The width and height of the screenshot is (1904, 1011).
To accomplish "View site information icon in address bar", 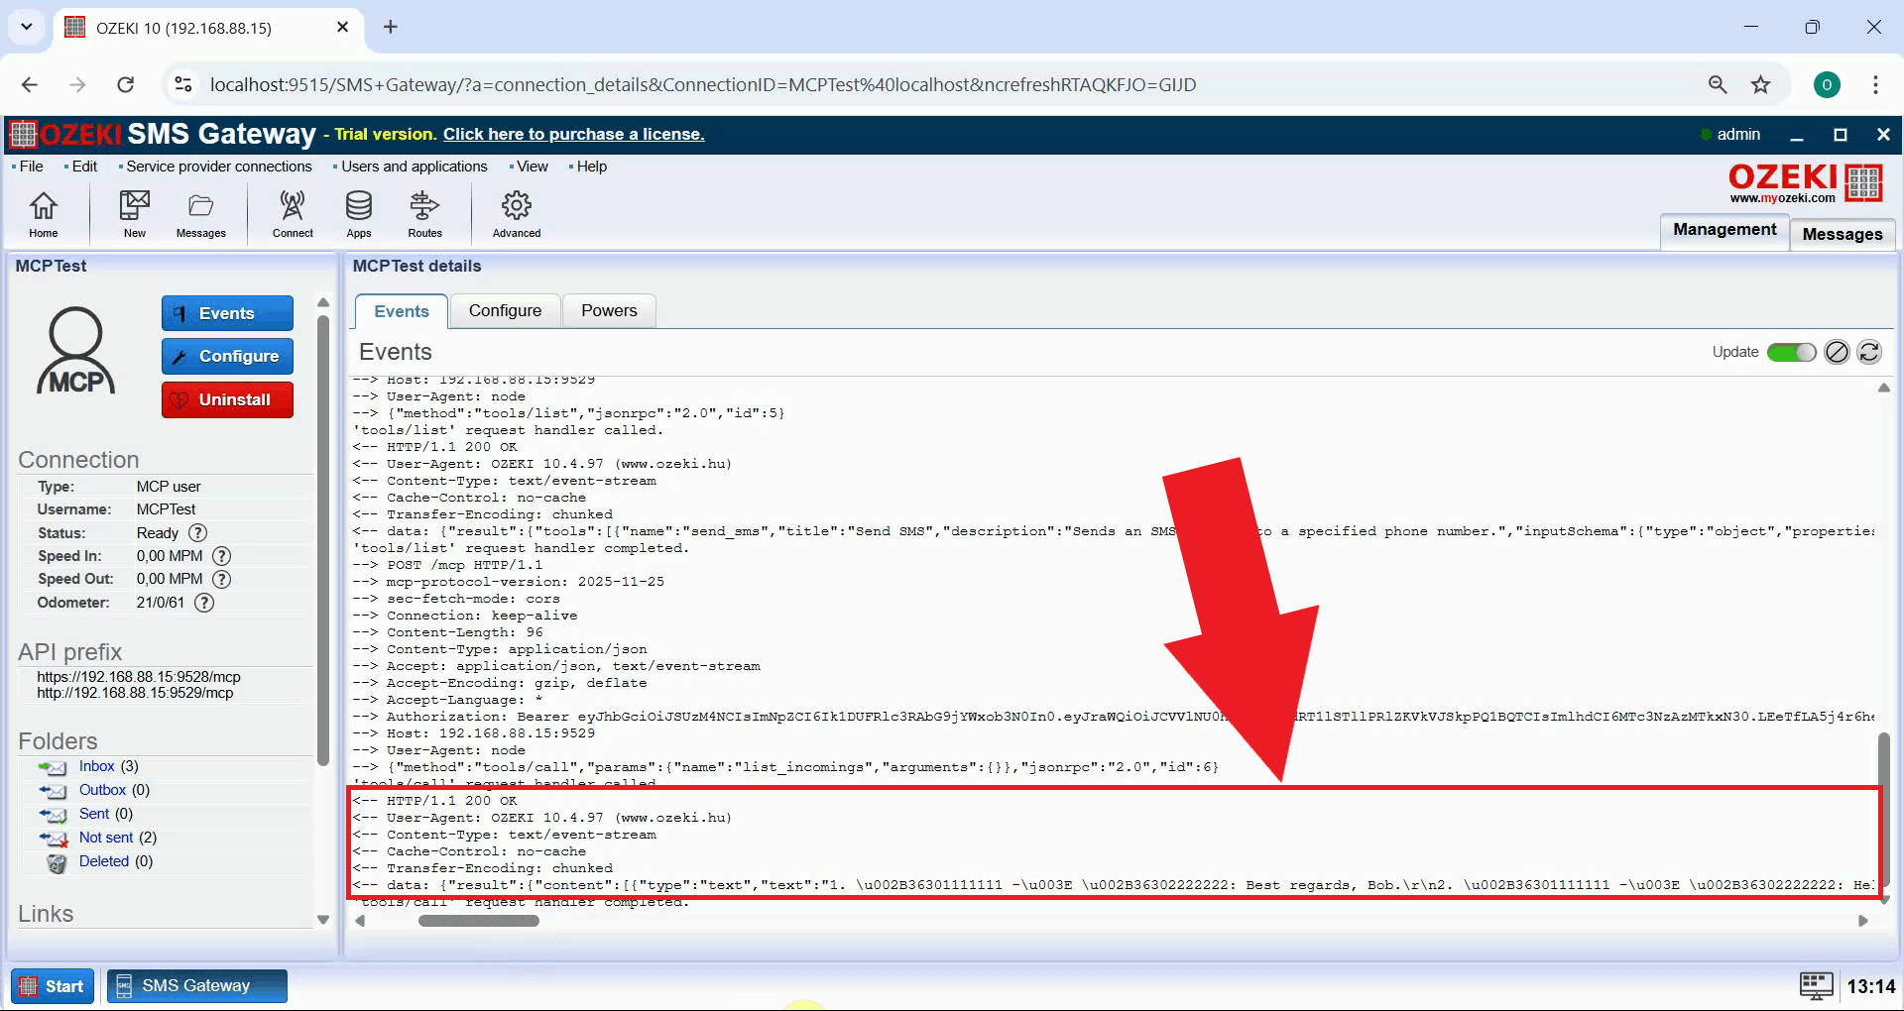I will (x=183, y=84).
